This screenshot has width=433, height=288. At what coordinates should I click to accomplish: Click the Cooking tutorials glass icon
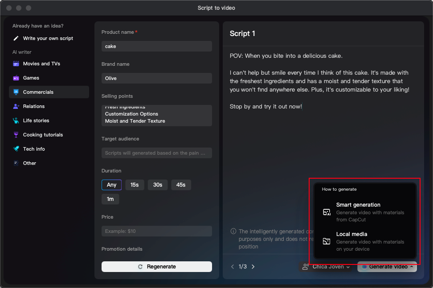pyautogui.click(x=16, y=135)
